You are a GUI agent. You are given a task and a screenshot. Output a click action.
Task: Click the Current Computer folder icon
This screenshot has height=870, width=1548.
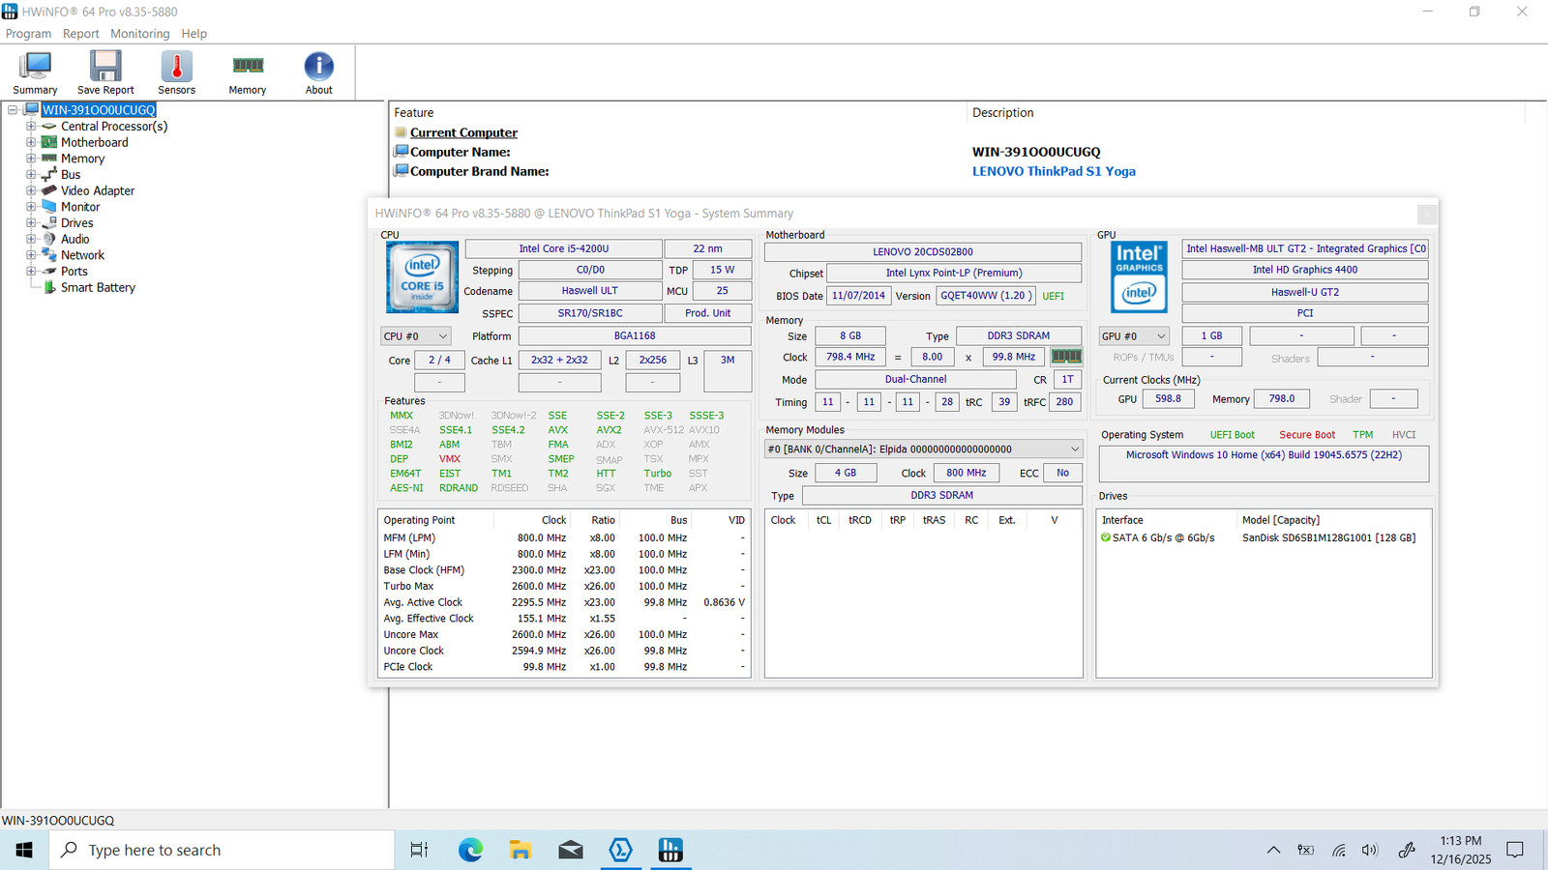(x=401, y=132)
